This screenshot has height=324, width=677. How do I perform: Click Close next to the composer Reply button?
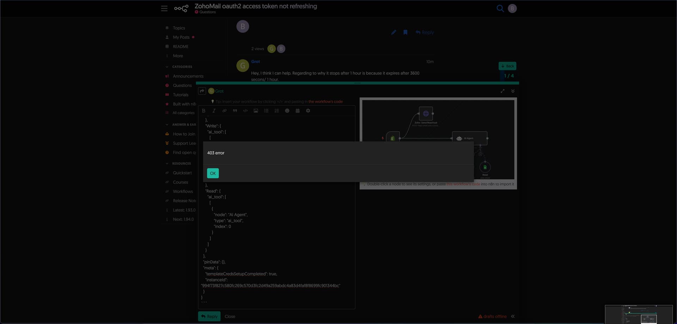pyautogui.click(x=230, y=316)
